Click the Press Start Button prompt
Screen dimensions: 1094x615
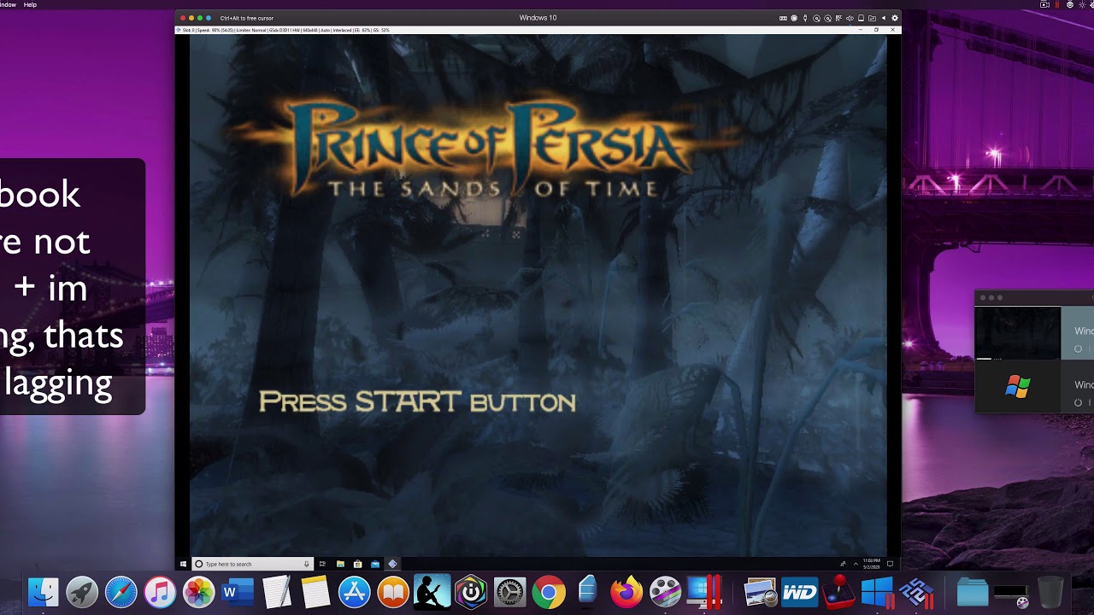417,401
